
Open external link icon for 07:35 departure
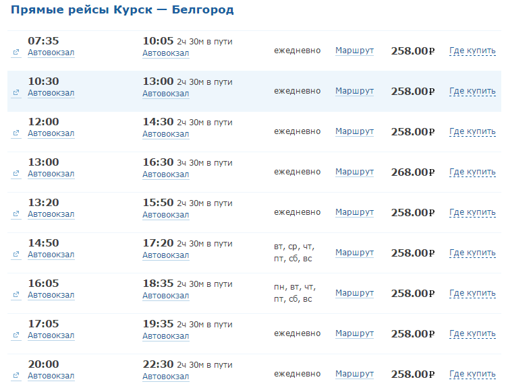(16, 53)
